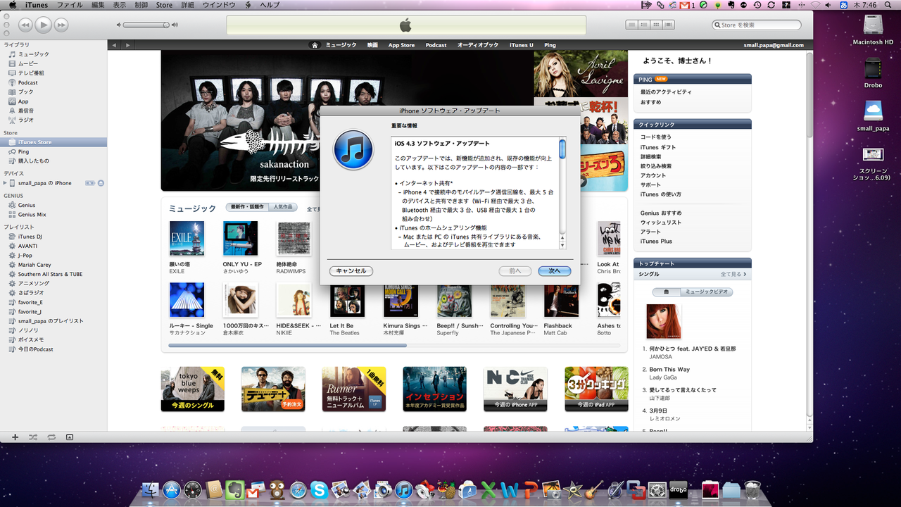Image resolution: width=901 pixels, height=507 pixels.
Task: Select 着信音 in the sidebar
Action: (x=25, y=111)
